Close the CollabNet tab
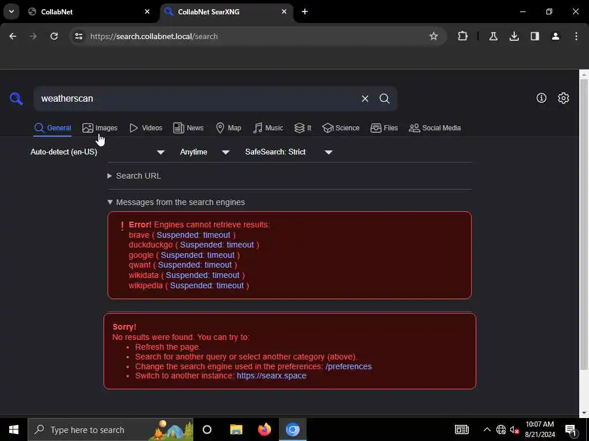 pos(147,11)
